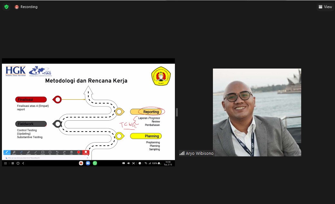
Task: Select the Rectangle shape tool
Action: point(43,153)
